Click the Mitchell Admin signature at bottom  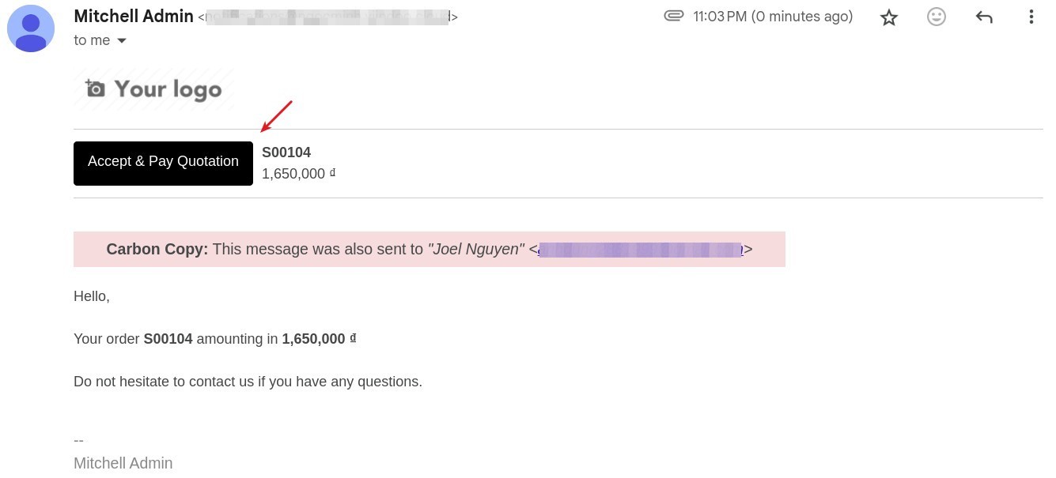[123, 463]
